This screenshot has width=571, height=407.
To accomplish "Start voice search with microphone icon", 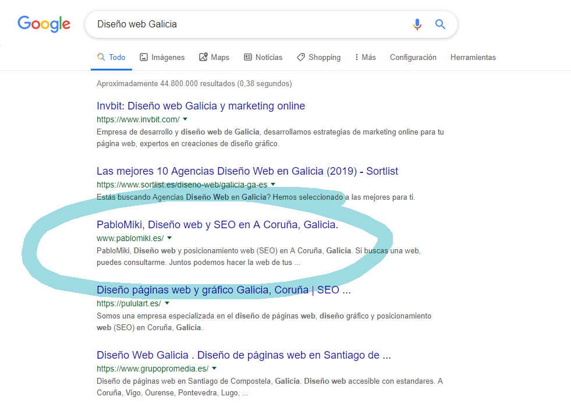I will tap(417, 24).
